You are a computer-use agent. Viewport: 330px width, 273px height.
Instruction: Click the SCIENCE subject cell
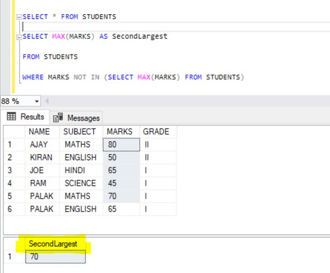81,183
